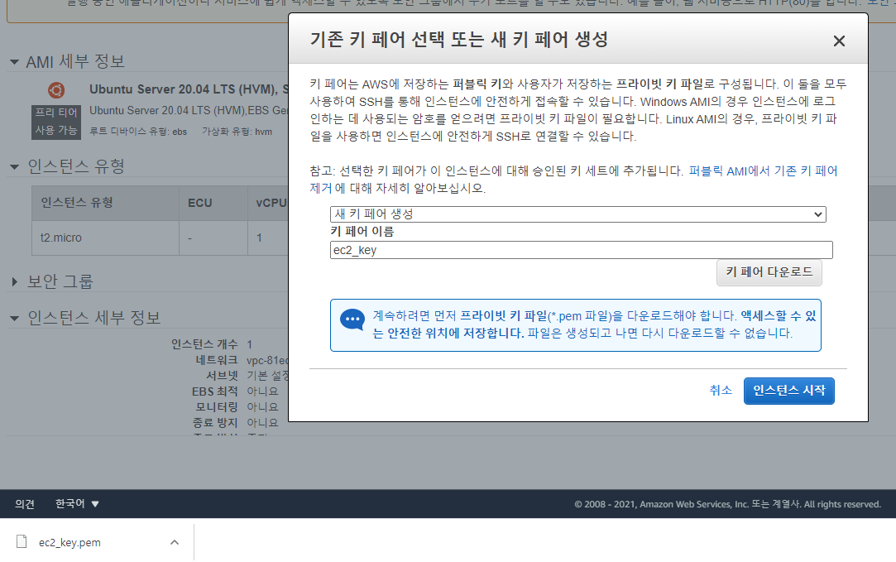Image resolution: width=896 pixels, height=562 pixels.
Task: Click the 모니터링 label
Action: (x=217, y=407)
